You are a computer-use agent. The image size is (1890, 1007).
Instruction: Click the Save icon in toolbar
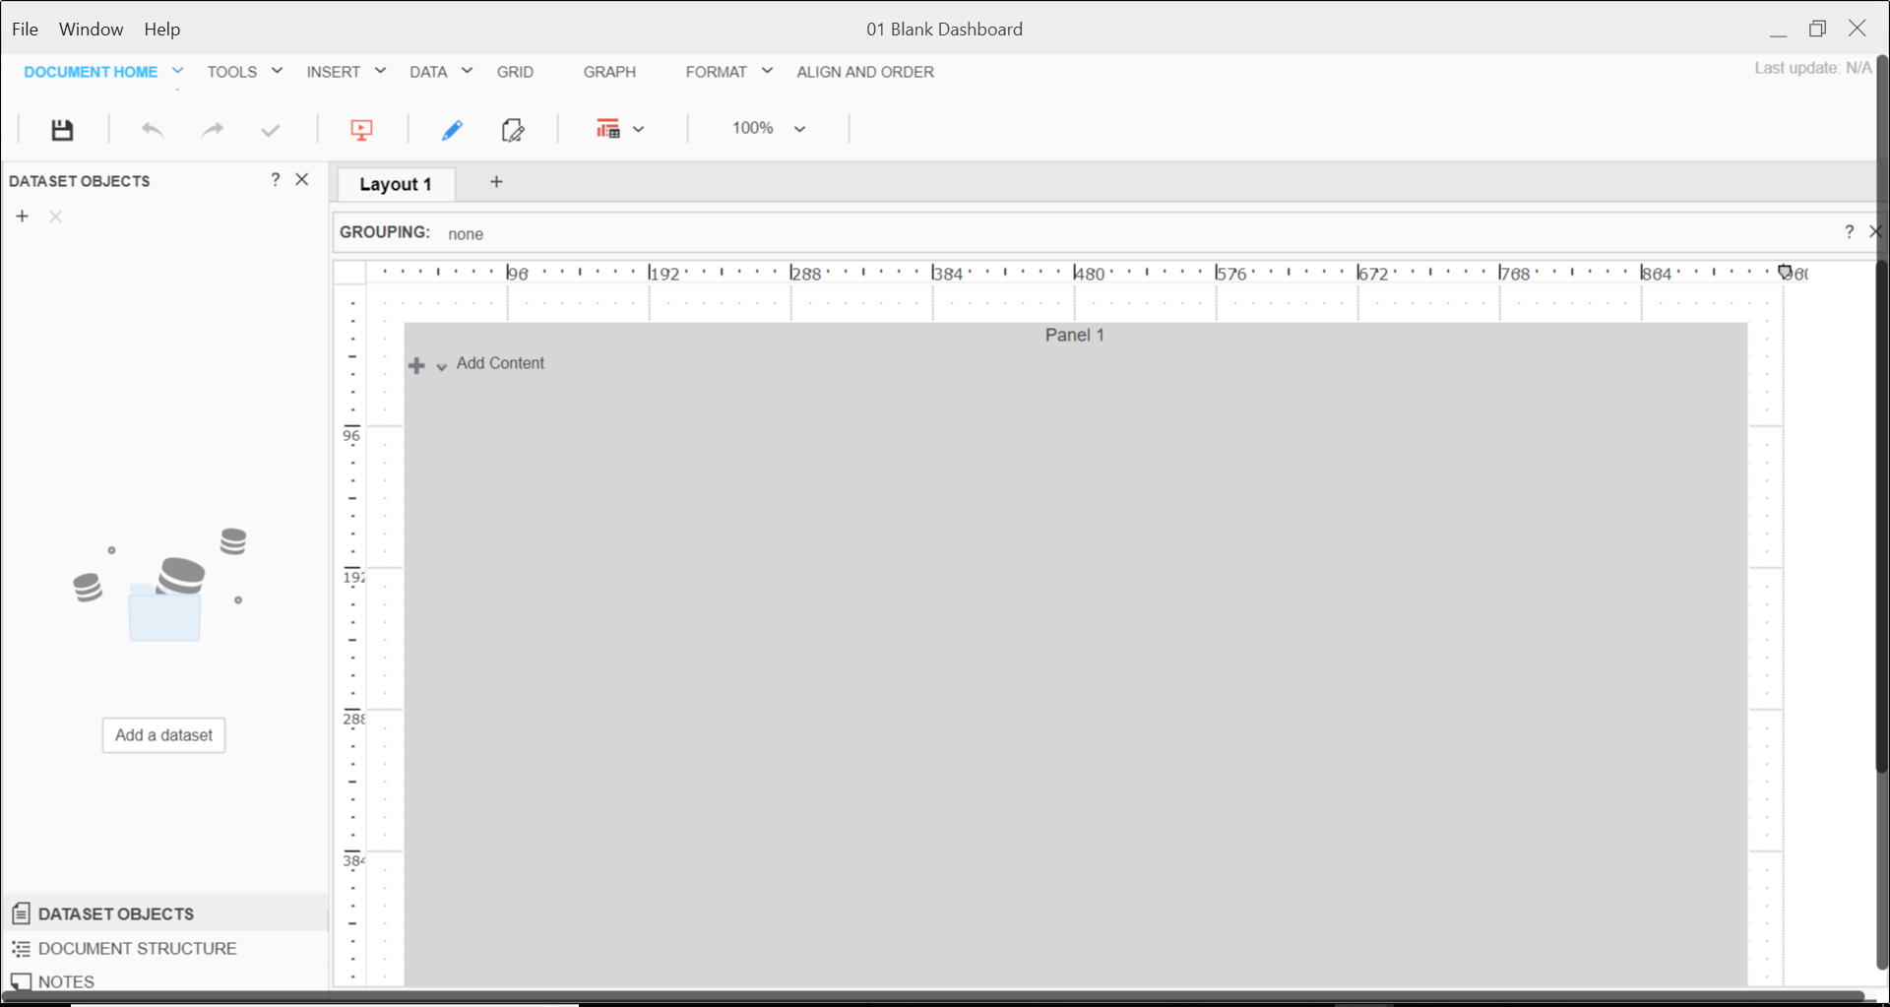coord(62,130)
